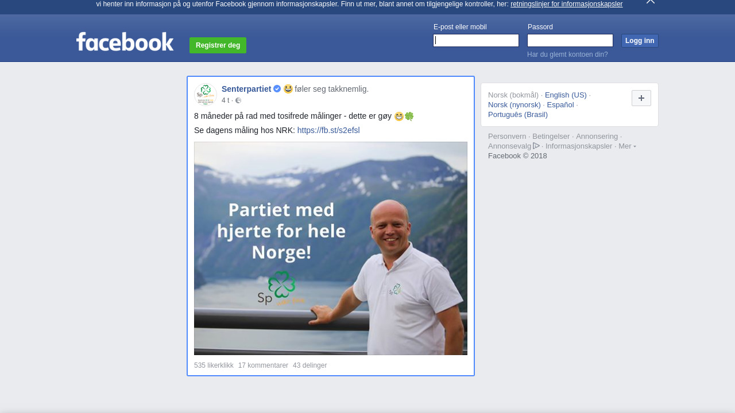Click the føler seg takknemlig text

click(331, 89)
